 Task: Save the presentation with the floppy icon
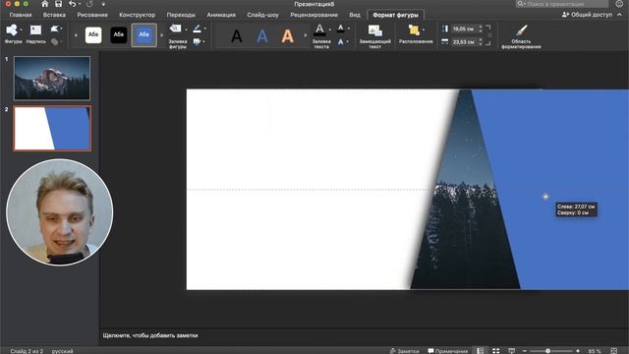click(x=59, y=4)
